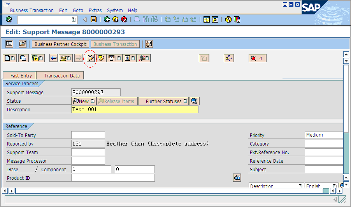Click the Business Partner Cockpit button

tap(60, 44)
